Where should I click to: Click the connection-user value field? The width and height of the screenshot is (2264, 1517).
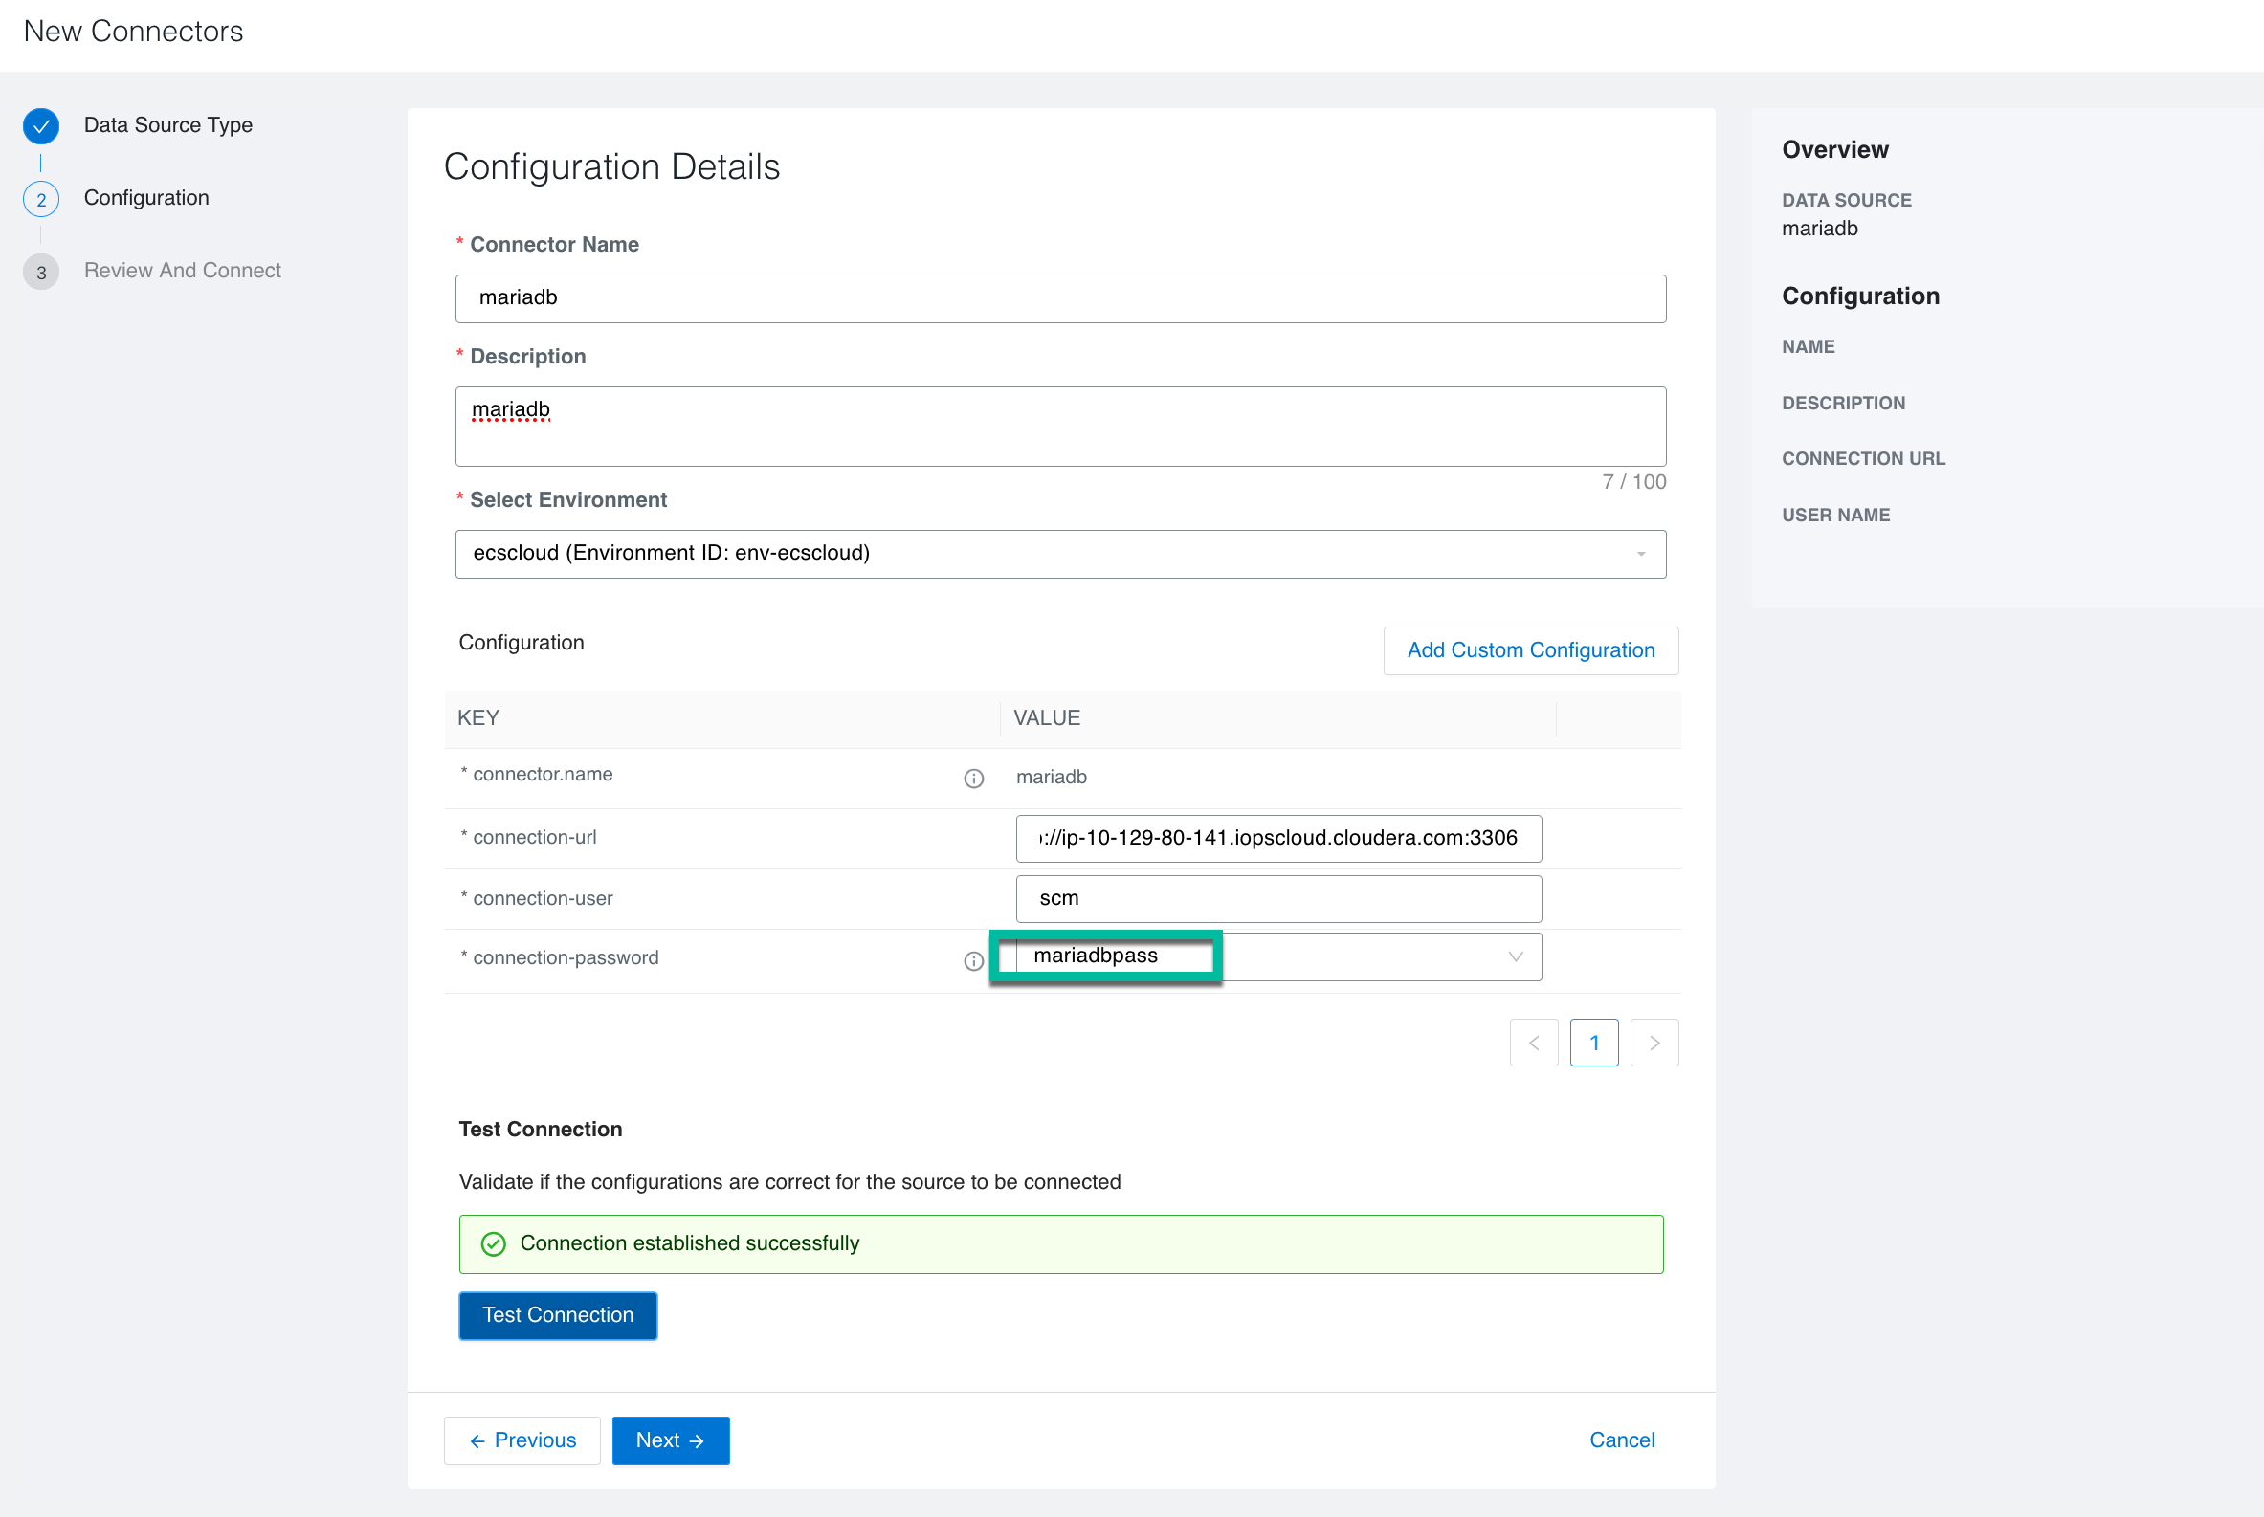[x=1277, y=899]
